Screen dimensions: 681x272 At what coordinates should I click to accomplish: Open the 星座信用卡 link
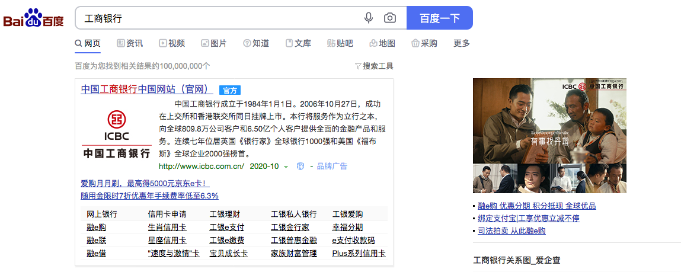[167, 240]
